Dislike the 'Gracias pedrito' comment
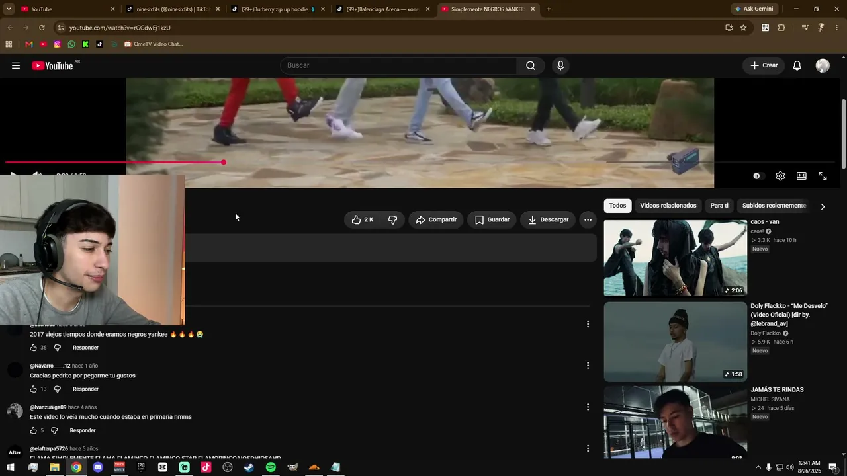Screen dimensions: 847x476 click(57, 389)
